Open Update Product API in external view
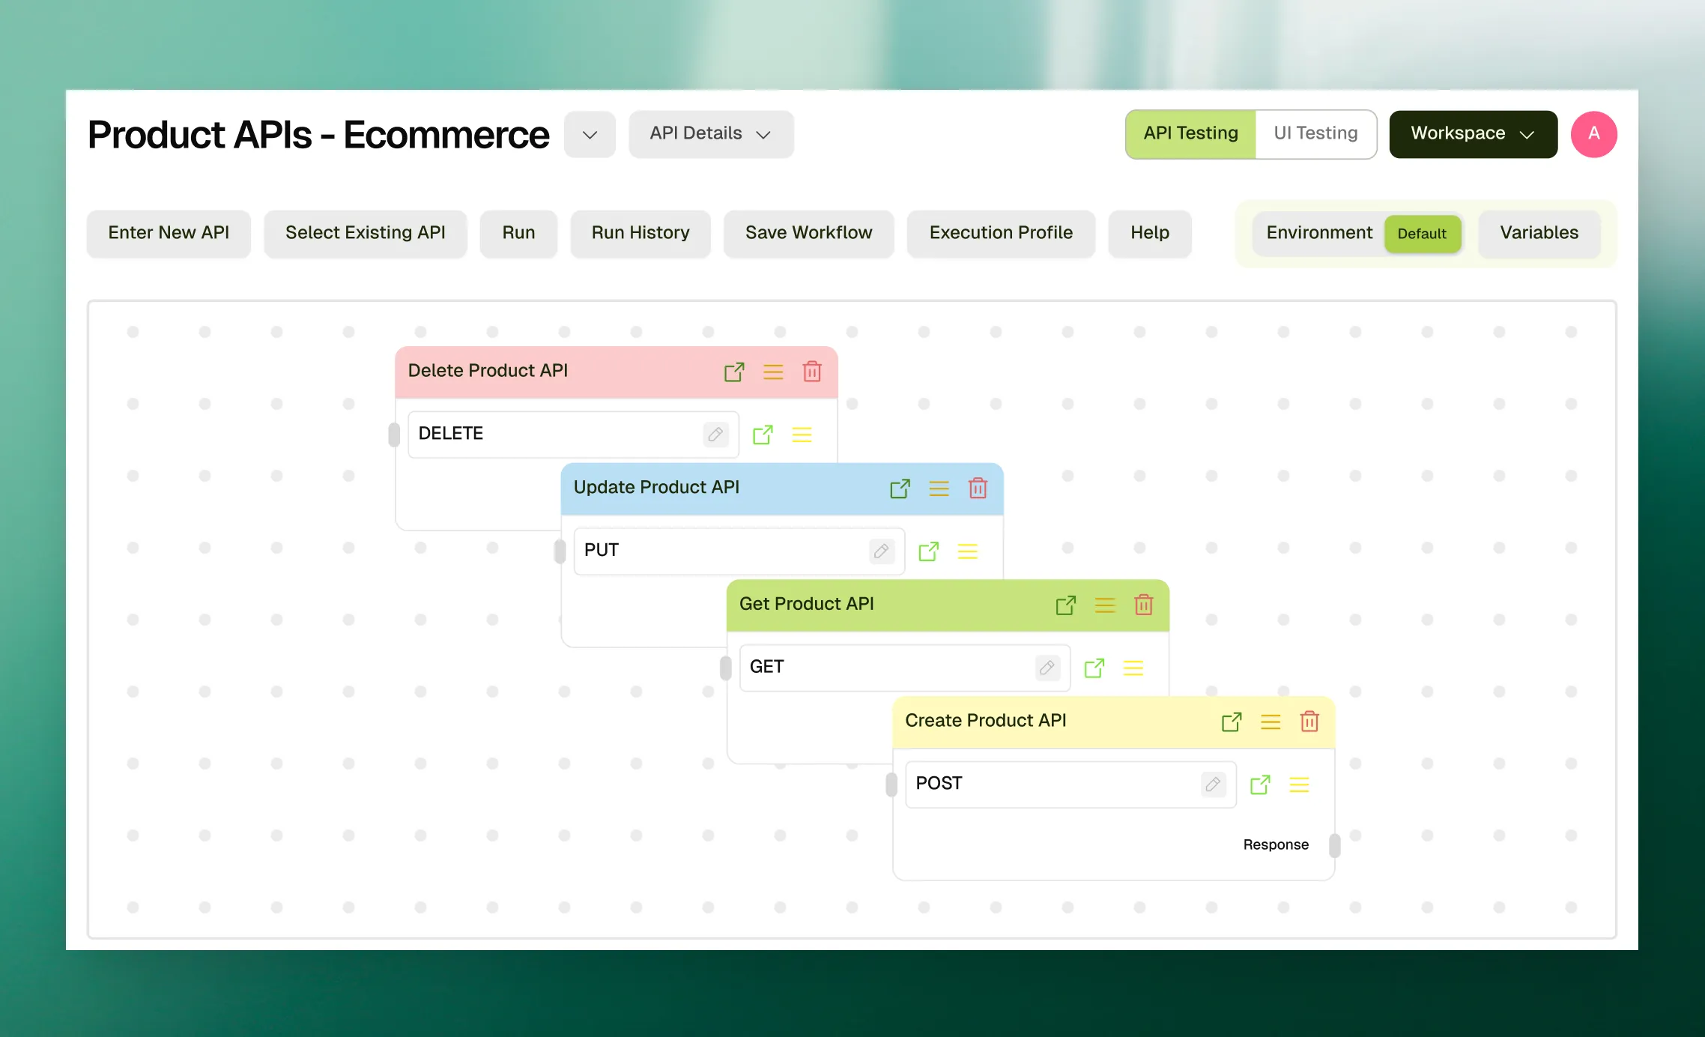Screen dimensions: 1705x1037 [900, 489]
